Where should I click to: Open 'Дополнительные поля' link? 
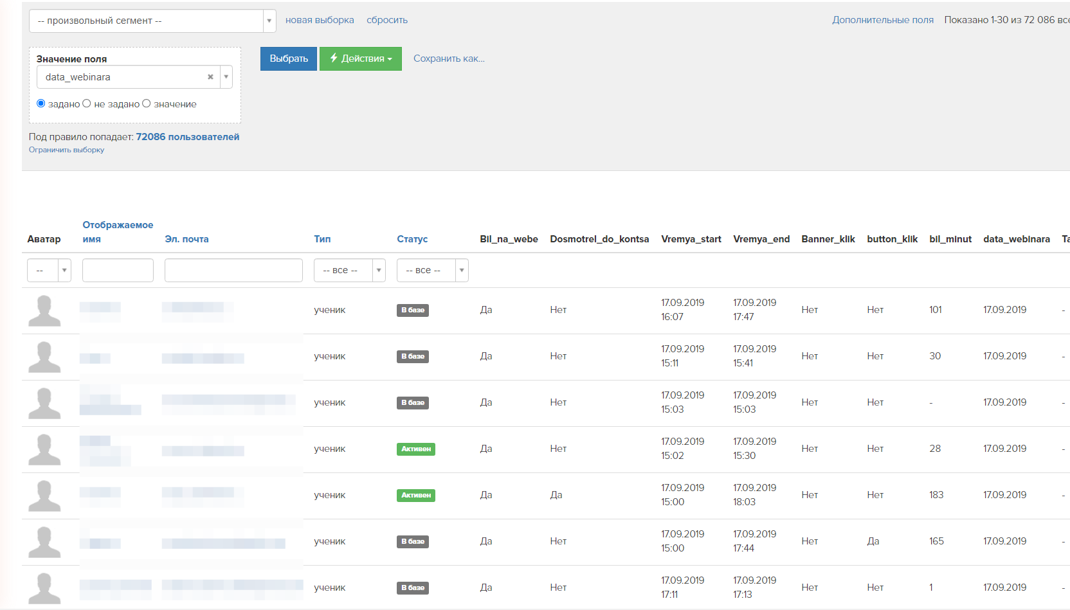pyautogui.click(x=882, y=20)
